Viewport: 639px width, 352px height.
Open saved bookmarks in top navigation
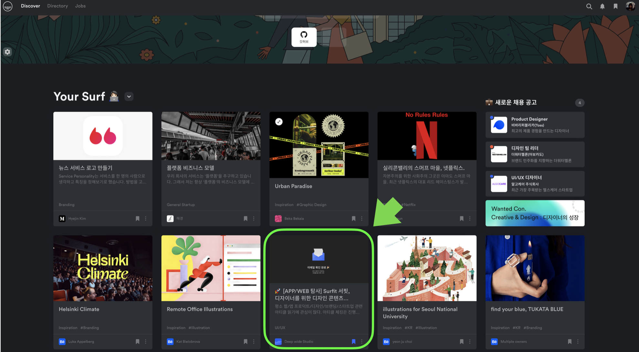[x=615, y=6]
